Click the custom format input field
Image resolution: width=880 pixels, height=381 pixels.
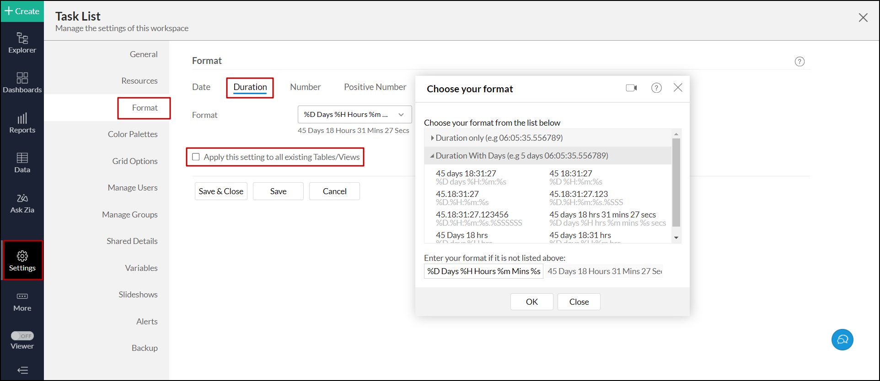pos(483,271)
